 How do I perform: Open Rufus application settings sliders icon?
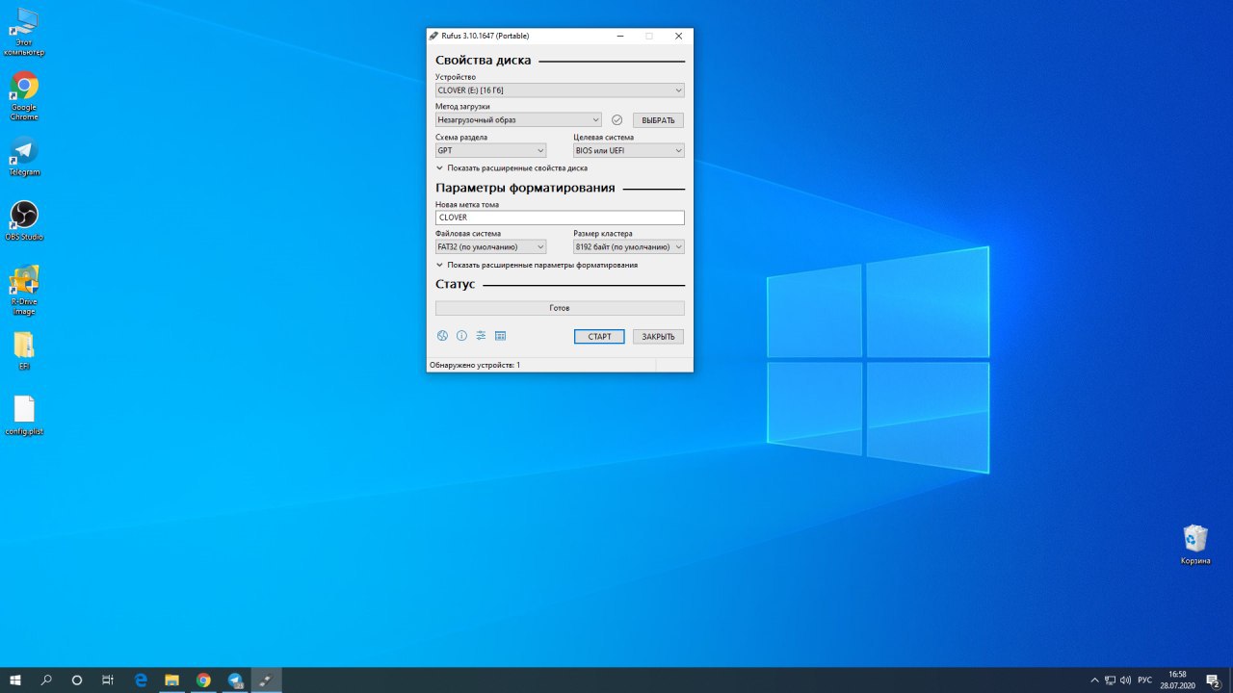(481, 336)
